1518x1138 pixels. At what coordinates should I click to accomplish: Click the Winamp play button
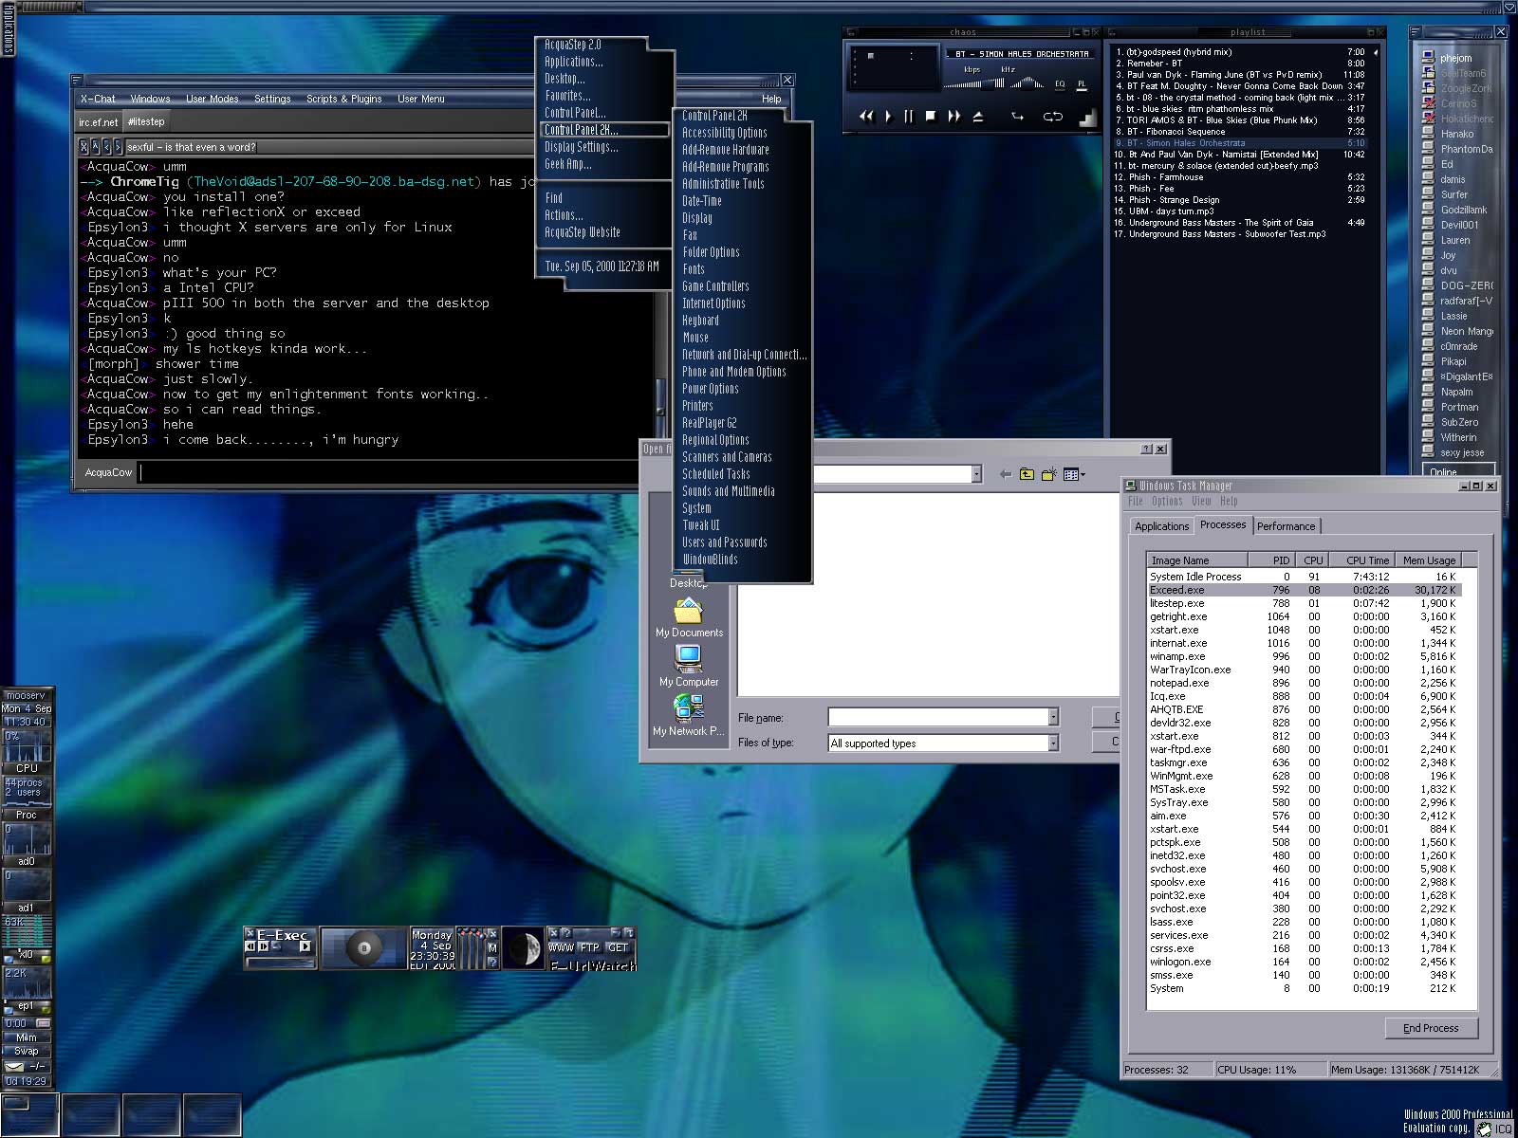(888, 117)
